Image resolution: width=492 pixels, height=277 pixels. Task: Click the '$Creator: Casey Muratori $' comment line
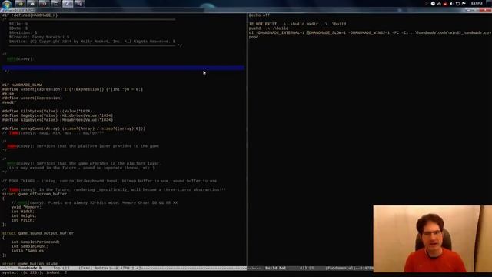coord(39,37)
